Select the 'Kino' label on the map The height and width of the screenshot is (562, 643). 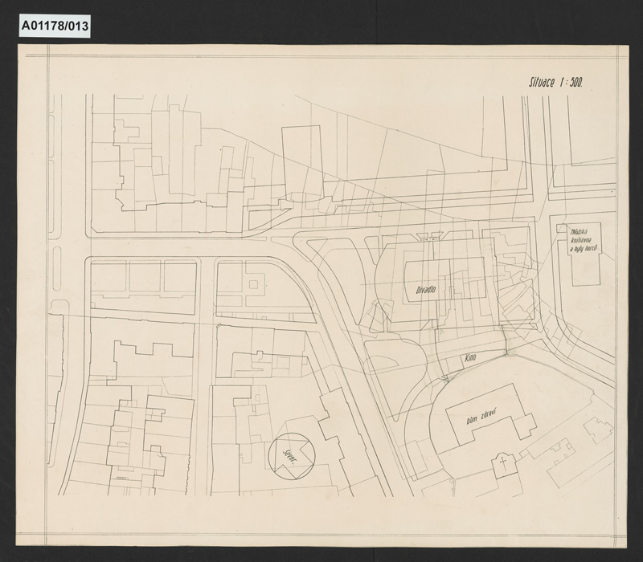pyautogui.click(x=470, y=358)
